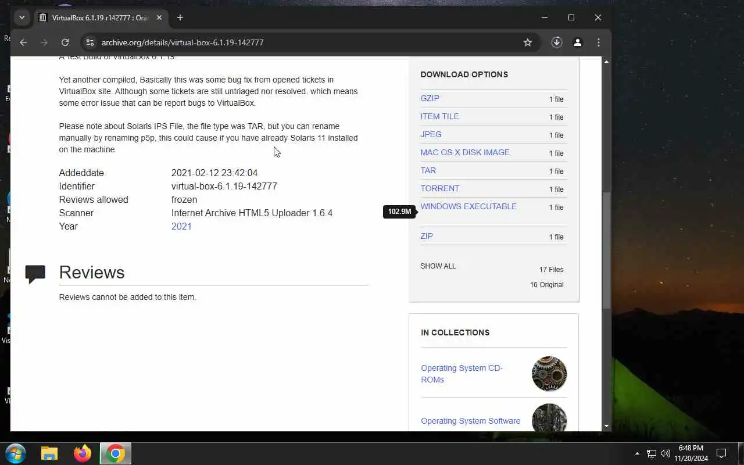Open the ITEM TILE download option
The width and height of the screenshot is (744, 465).
439,116
